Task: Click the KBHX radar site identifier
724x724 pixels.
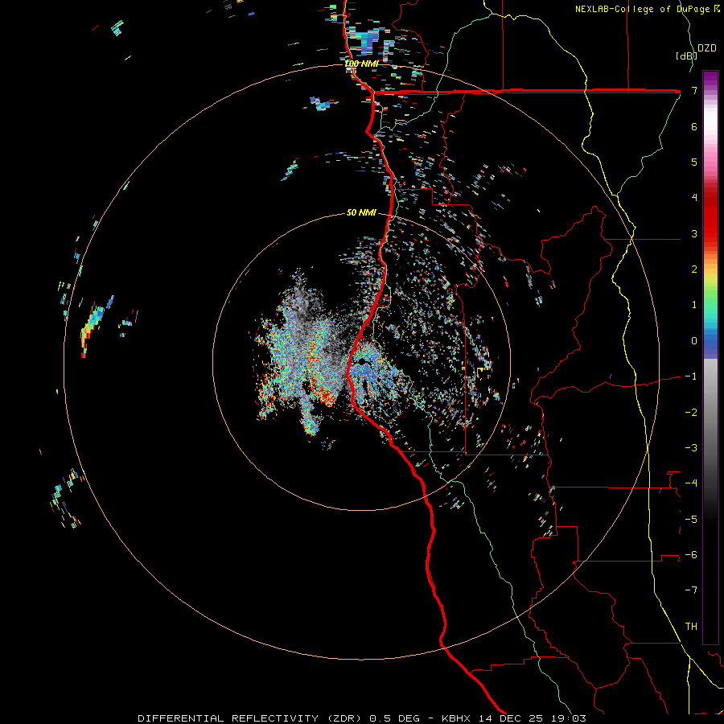Action: [x=456, y=718]
